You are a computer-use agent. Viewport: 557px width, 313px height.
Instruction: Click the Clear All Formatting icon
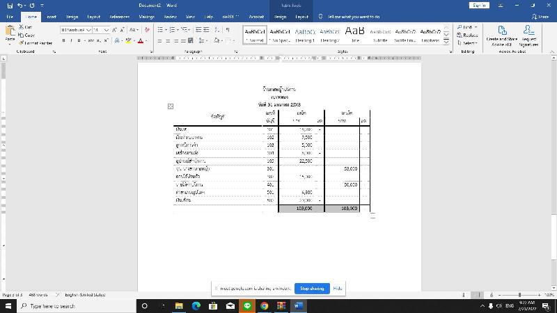(147, 30)
